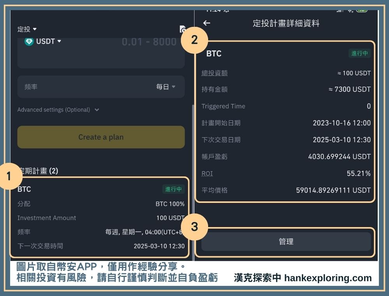Click 總投資額 value ≈ 100 USDT
This screenshot has width=389, height=296.
(354, 73)
